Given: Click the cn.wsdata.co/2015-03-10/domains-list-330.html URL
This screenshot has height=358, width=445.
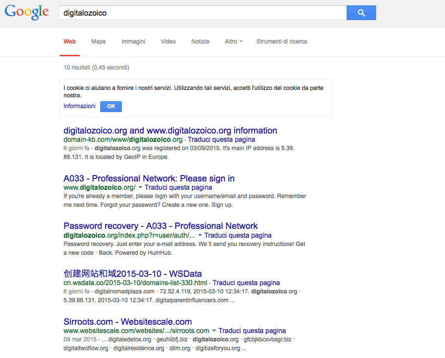Looking at the screenshot, I should pyautogui.click(x=135, y=283).
